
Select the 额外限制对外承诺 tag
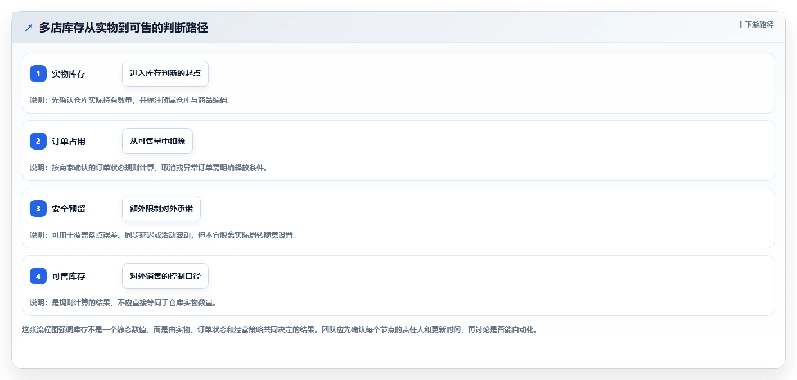pos(161,209)
